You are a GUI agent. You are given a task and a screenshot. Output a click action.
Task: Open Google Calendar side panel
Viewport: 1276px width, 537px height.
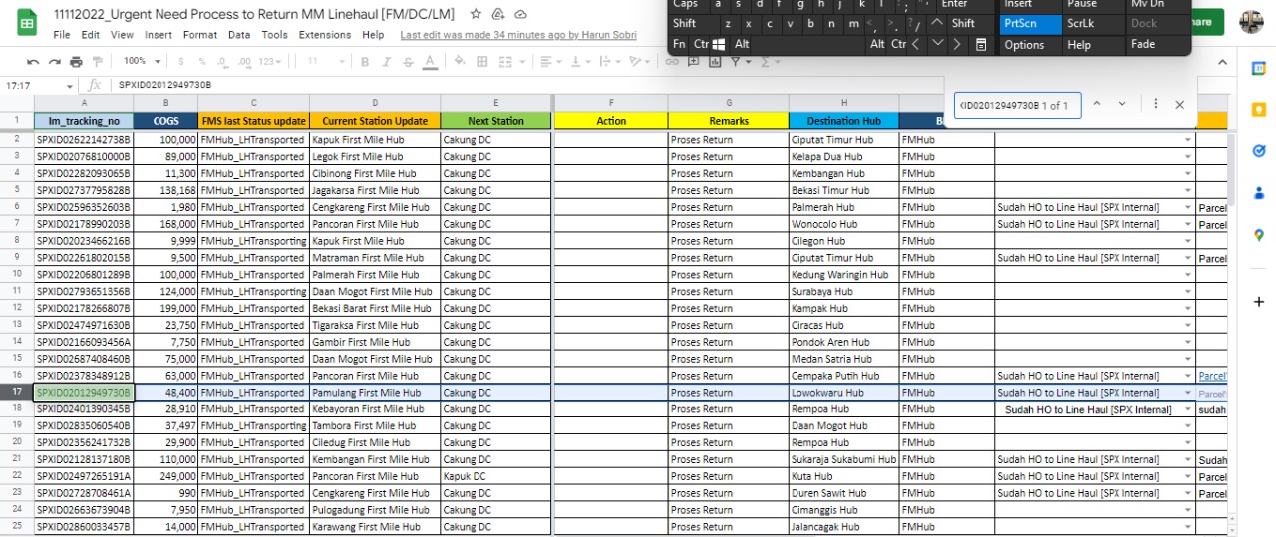coord(1259,67)
